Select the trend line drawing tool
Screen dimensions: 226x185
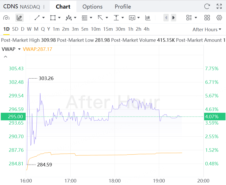point(37,18)
